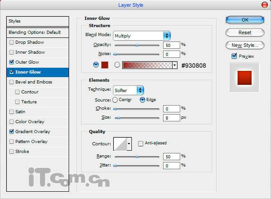Tick the Texture checkbox
This screenshot has height=199, width=271.
[x=17, y=102]
